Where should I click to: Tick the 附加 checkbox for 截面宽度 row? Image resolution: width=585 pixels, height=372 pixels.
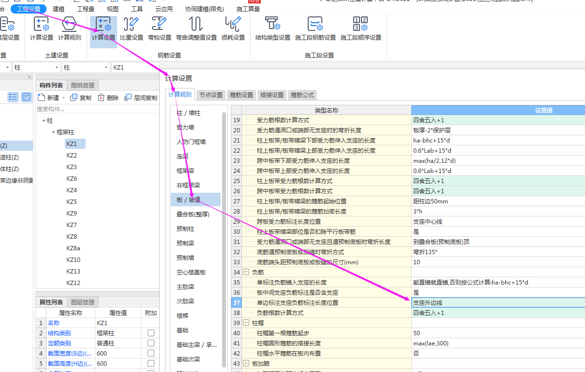click(x=151, y=353)
